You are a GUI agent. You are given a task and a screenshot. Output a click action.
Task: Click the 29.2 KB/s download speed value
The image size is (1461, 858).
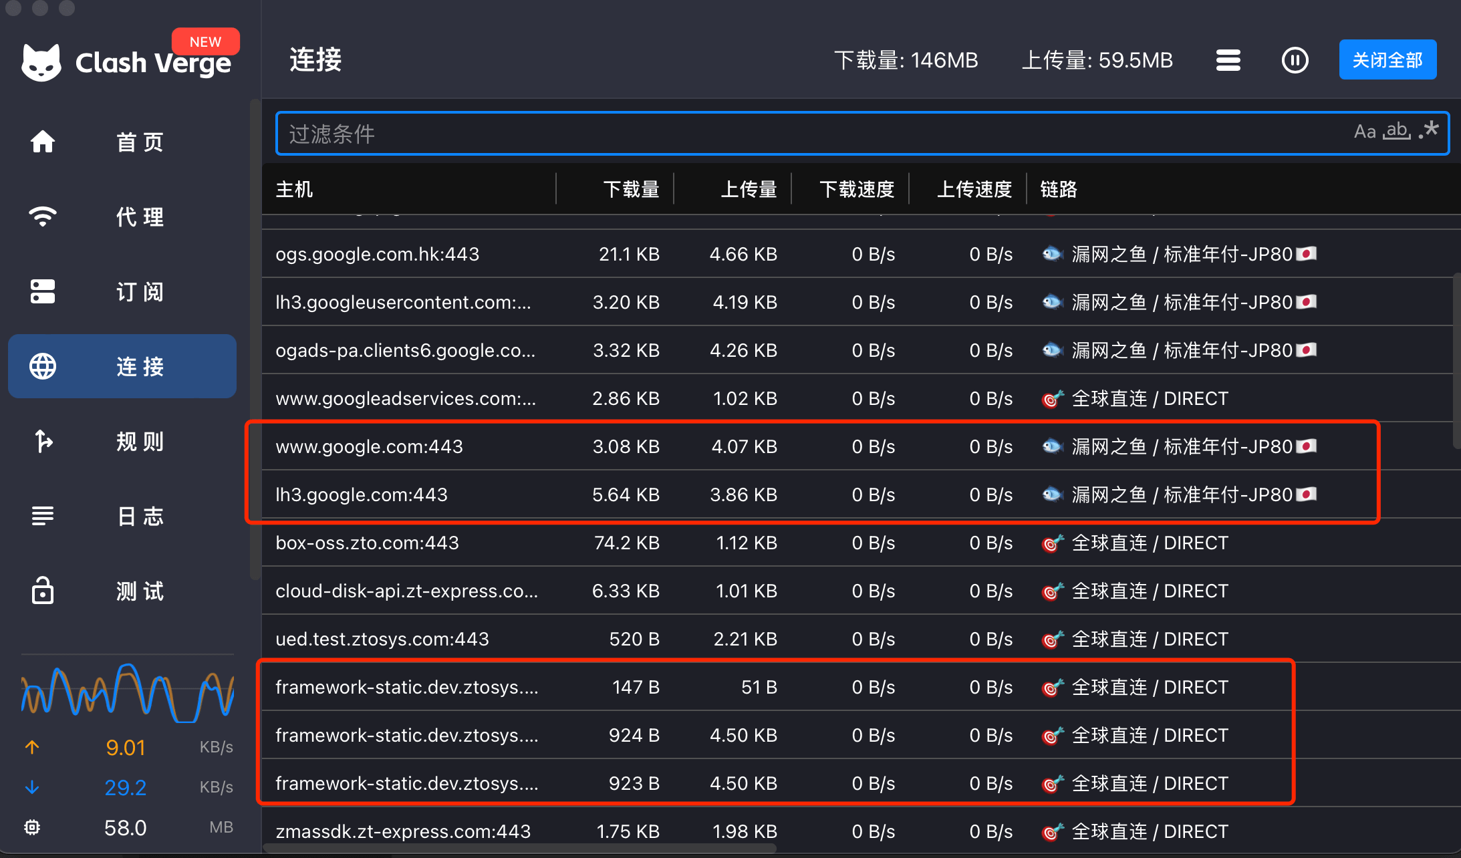coord(126,787)
